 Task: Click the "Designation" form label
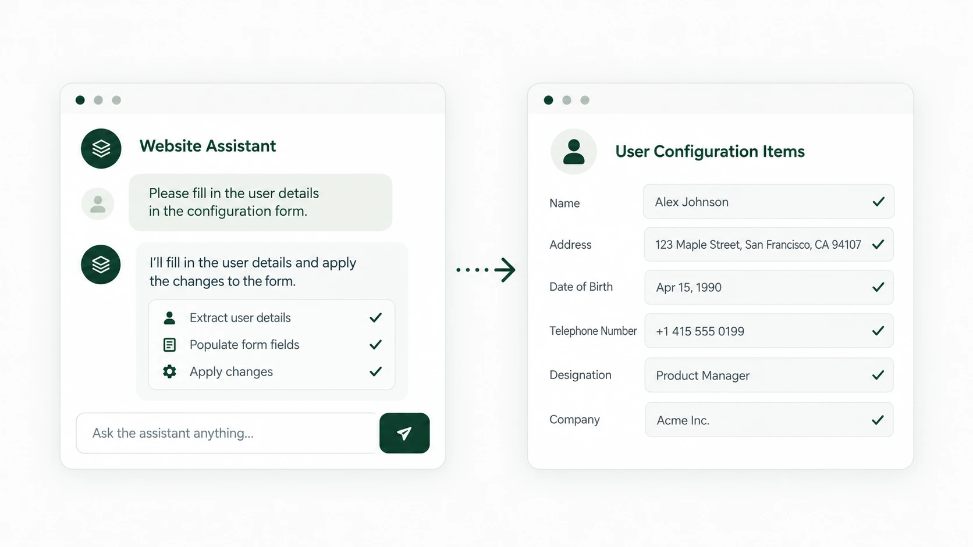580,375
